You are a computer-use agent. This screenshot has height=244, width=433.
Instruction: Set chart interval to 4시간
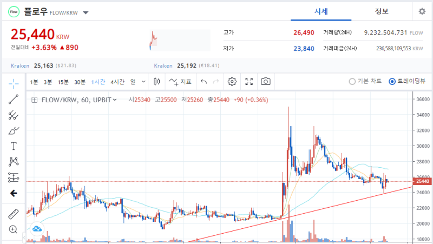(x=117, y=82)
